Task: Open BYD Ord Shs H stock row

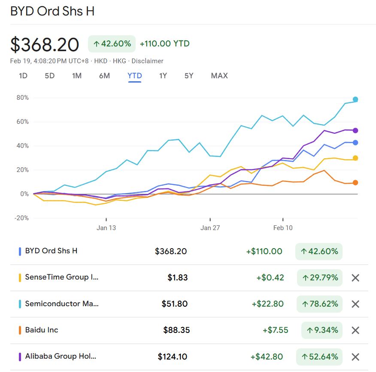Action: 51,251
